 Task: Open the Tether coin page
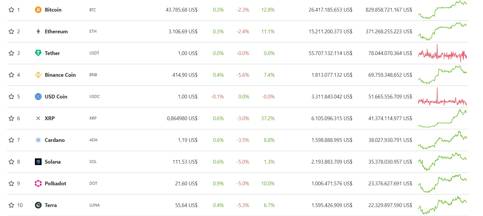click(52, 53)
